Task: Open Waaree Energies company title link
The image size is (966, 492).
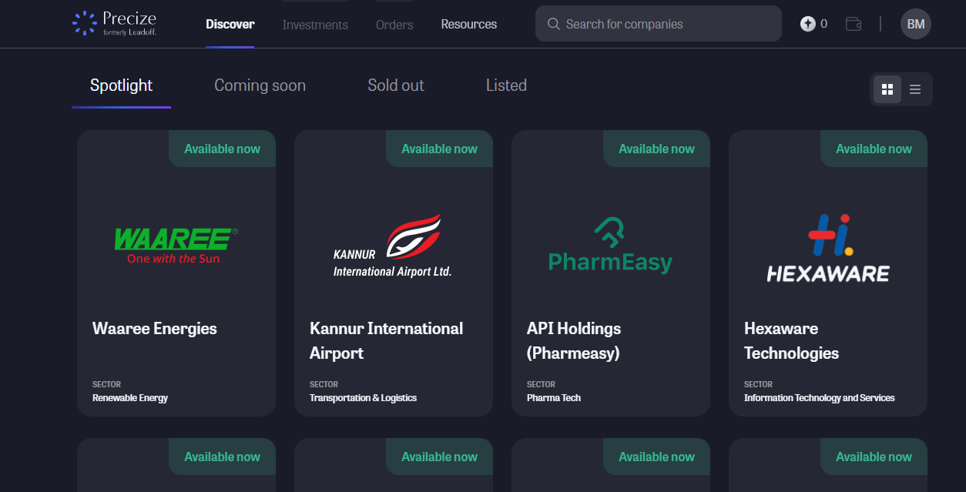Action: [x=155, y=329]
